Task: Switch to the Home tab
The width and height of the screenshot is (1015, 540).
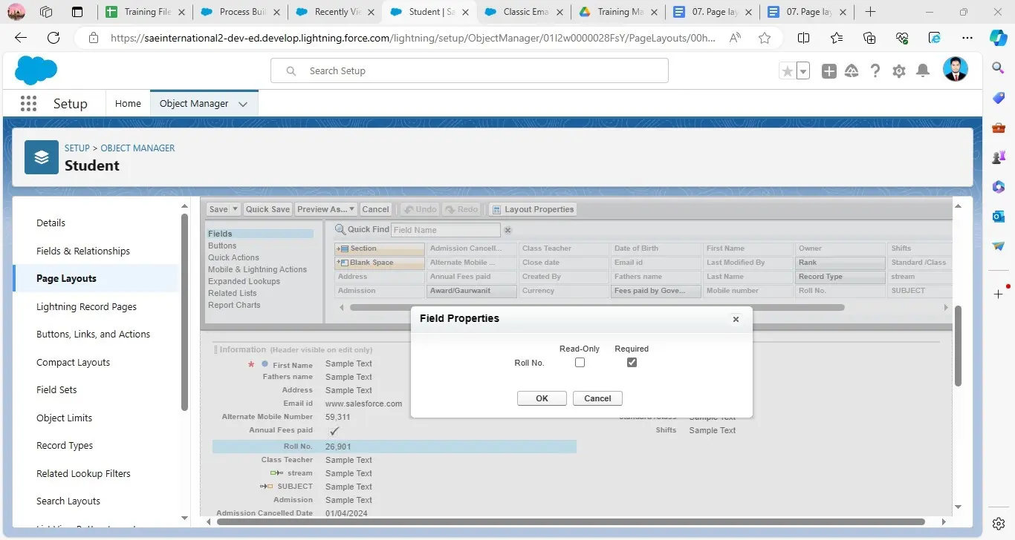Action: tap(128, 104)
